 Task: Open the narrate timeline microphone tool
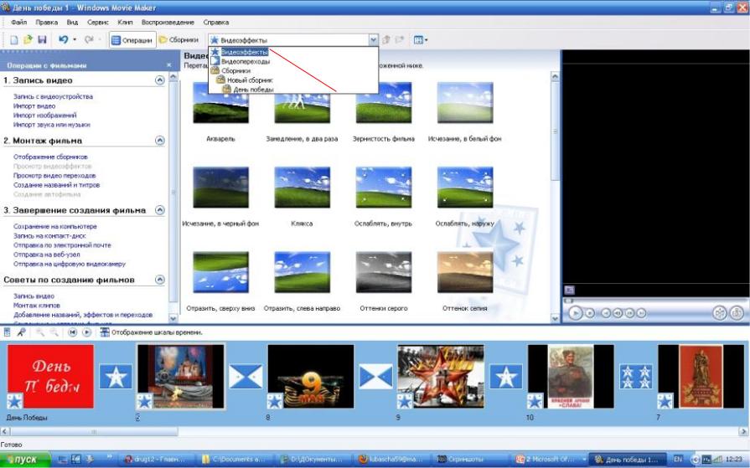21,332
